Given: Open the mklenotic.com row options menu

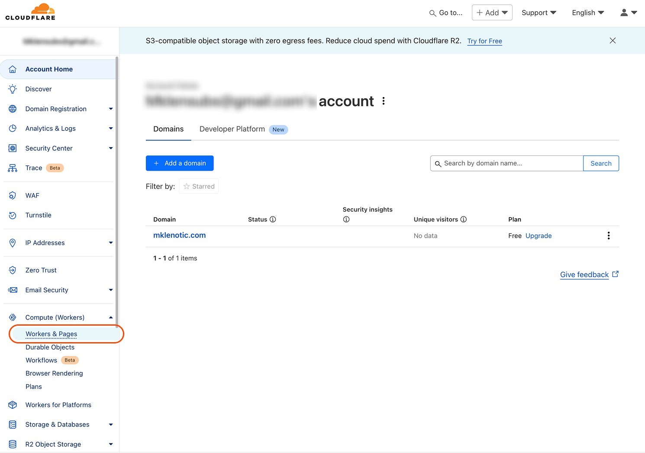Looking at the screenshot, I should (x=609, y=236).
